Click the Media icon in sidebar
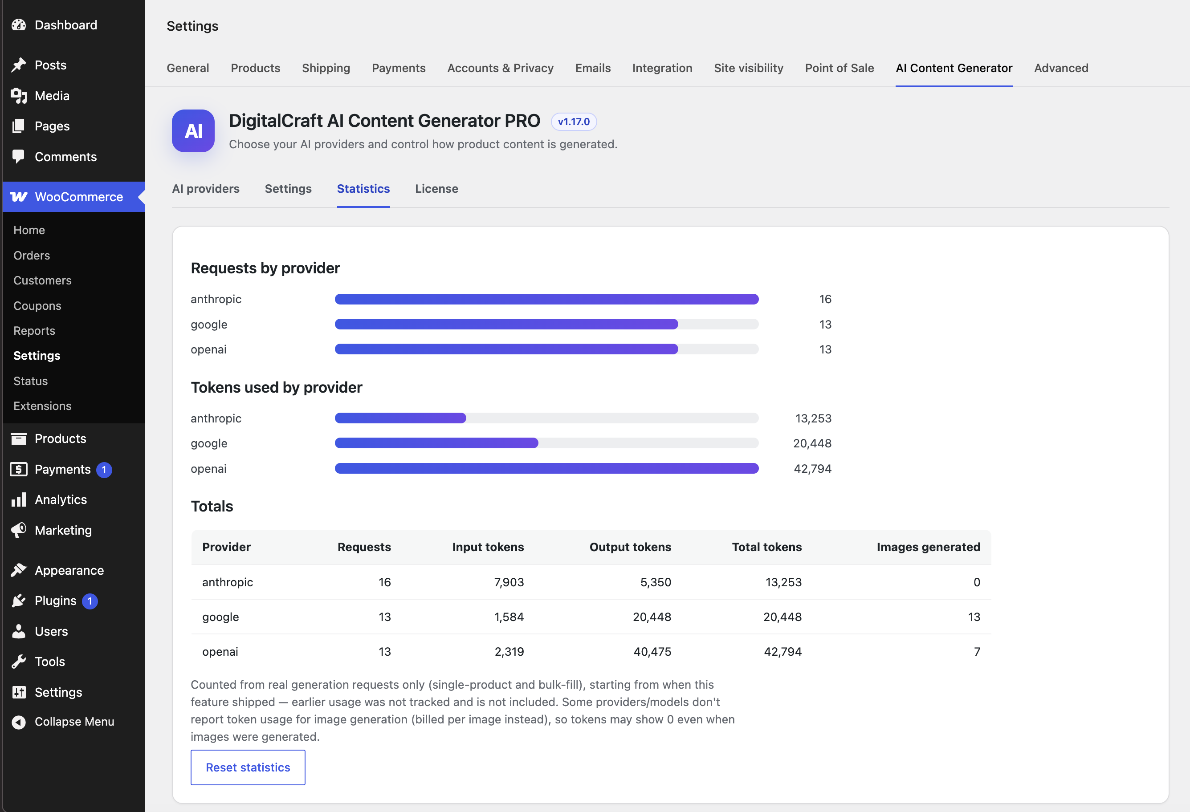The width and height of the screenshot is (1190, 812). tap(19, 96)
